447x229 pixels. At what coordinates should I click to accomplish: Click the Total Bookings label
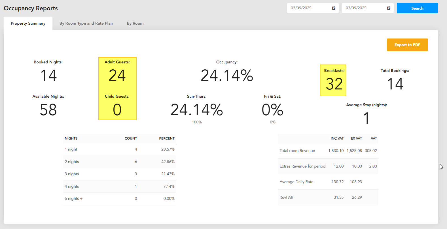point(395,70)
